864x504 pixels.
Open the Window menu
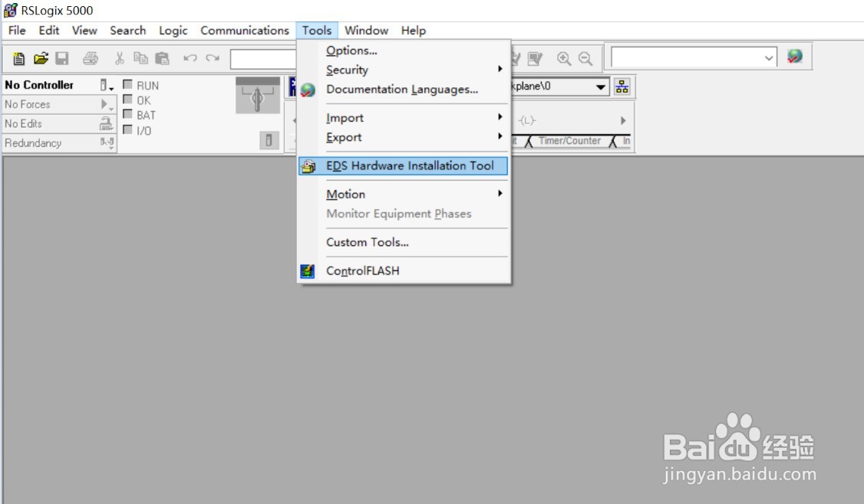click(x=367, y=31)
